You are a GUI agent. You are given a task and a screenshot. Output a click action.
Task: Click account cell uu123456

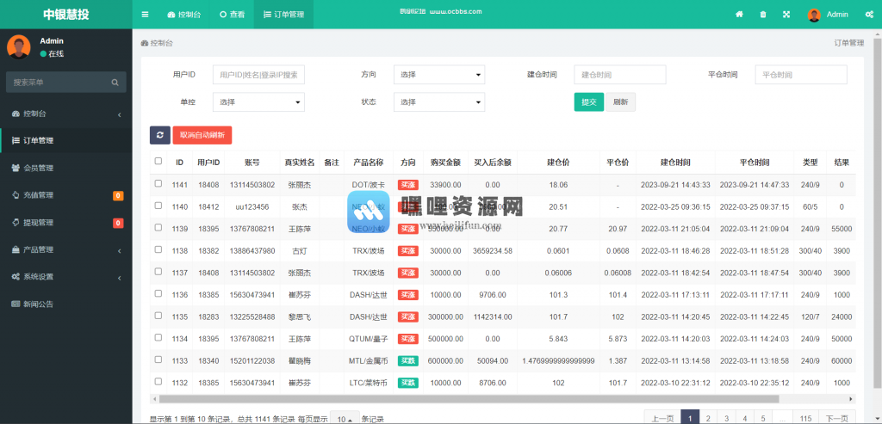pyautogui.click(x=252, y=206)
